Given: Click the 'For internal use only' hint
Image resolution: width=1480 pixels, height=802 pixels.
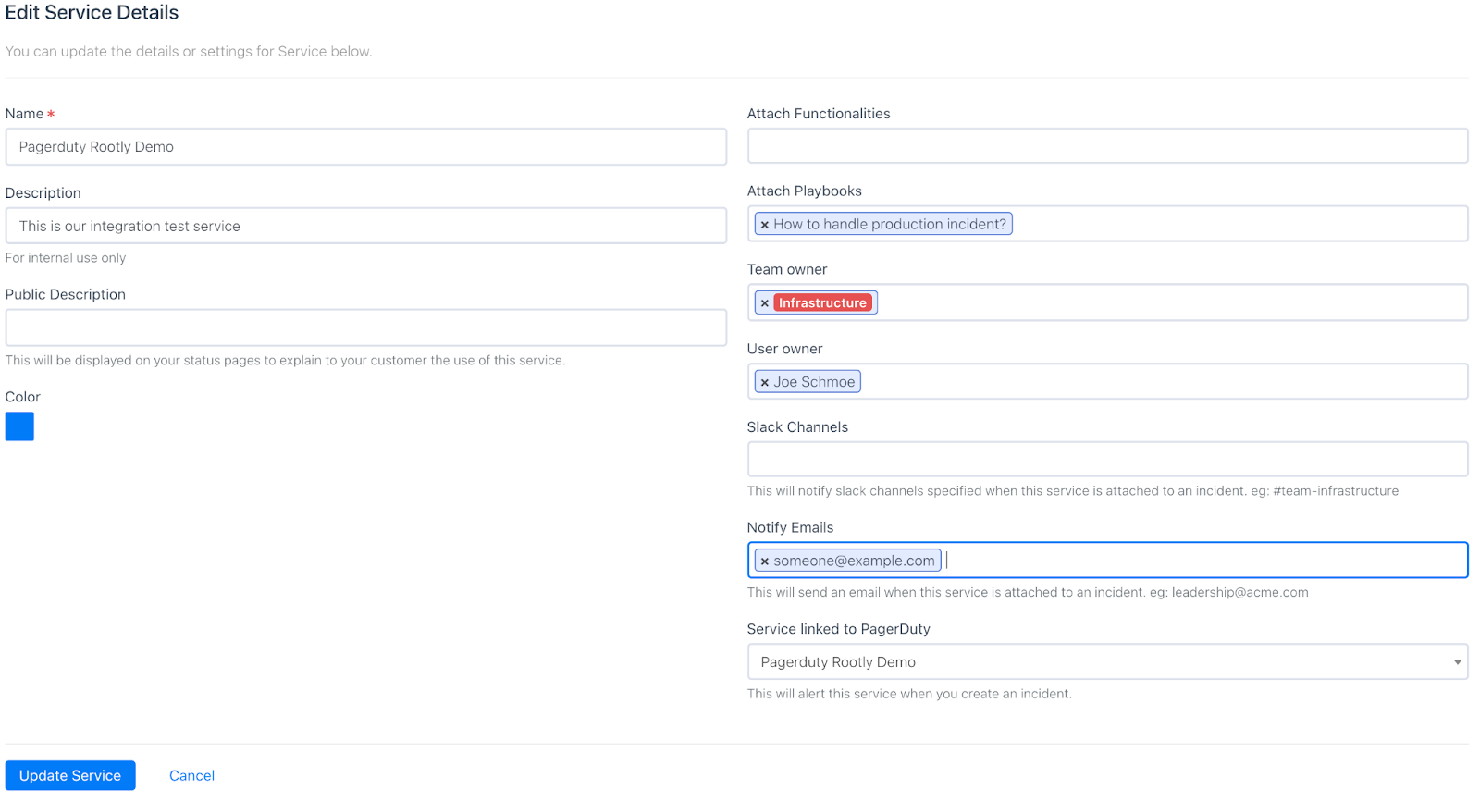Looking at the screenshot, I should pyautogui.click(x=66, y=258).
